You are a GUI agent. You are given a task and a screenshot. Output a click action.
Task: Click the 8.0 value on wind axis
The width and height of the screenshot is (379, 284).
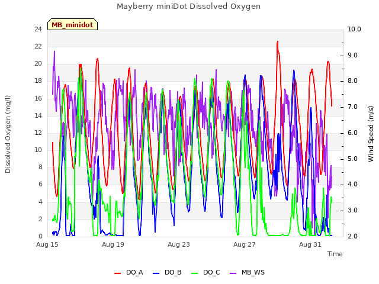coord(353,81)
